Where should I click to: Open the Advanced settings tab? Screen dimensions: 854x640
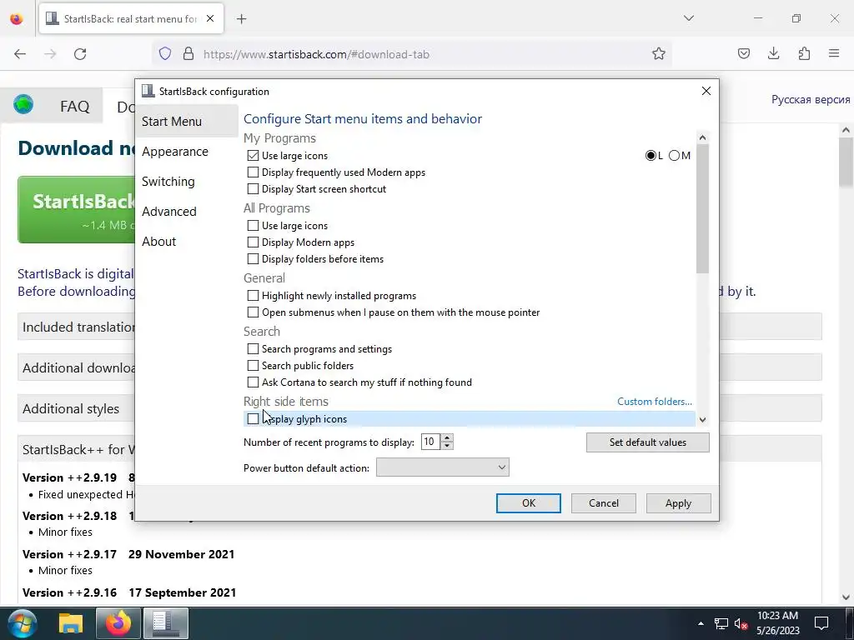168,211
